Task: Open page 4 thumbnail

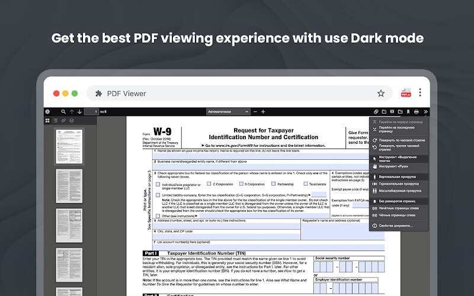Action: click(x=69, y=265)
